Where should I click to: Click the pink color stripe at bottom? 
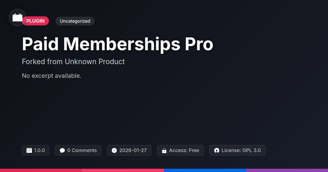click(123, 170)
